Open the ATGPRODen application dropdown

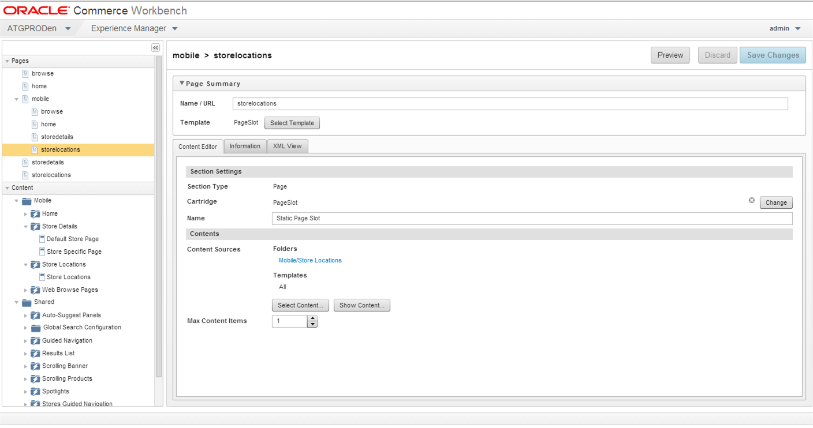[68, 29]
